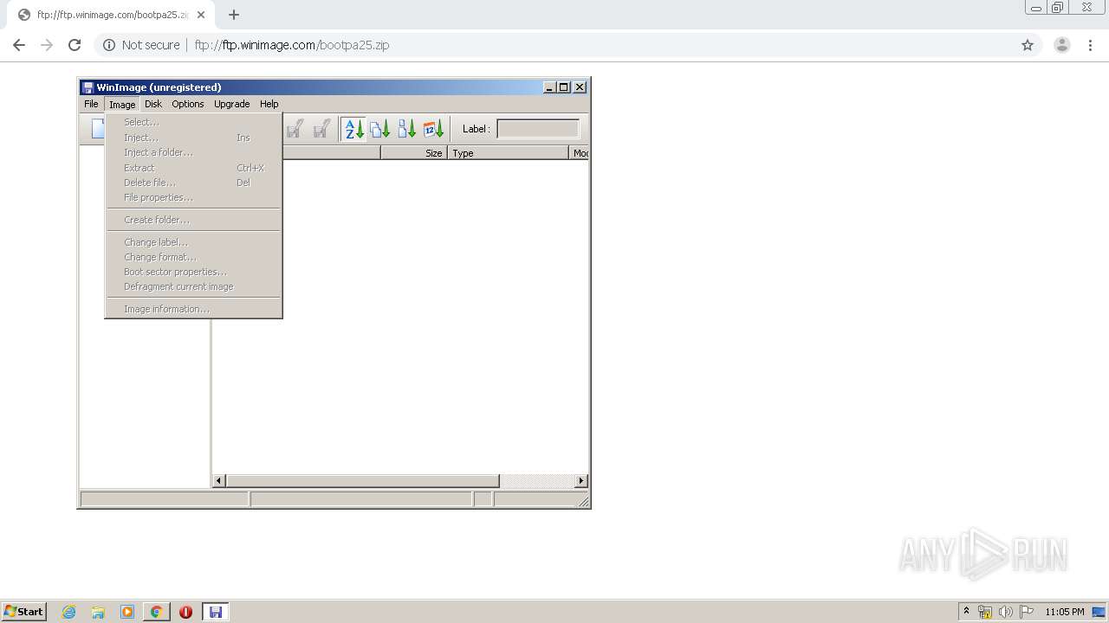This screenshot has height=623, width=1109.
Task: Close the ftp.winimage.com tab
Action: click(200, 15)
